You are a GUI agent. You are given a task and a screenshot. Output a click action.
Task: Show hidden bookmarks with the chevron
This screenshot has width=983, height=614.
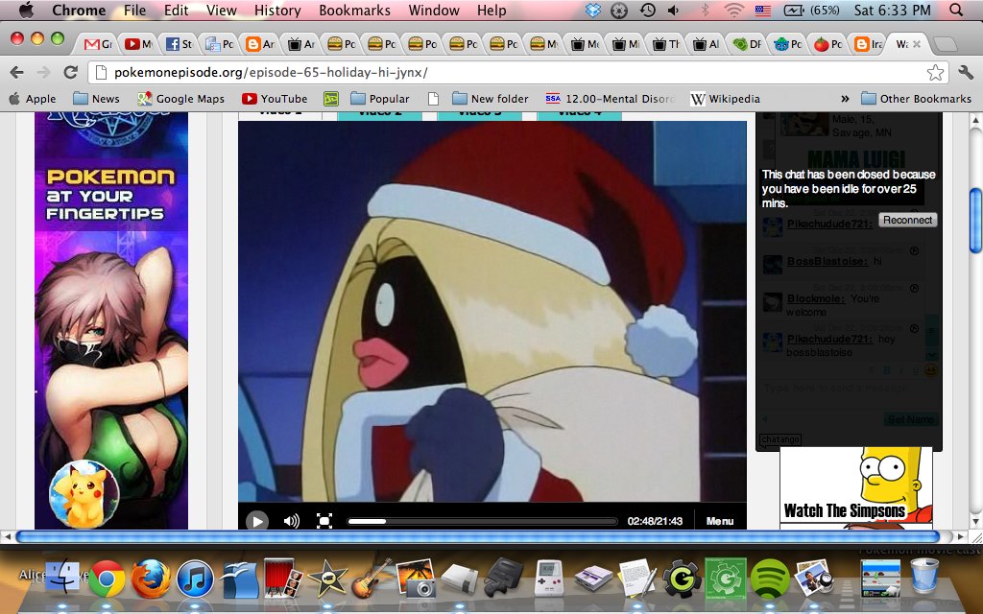[x=845, y=99]
